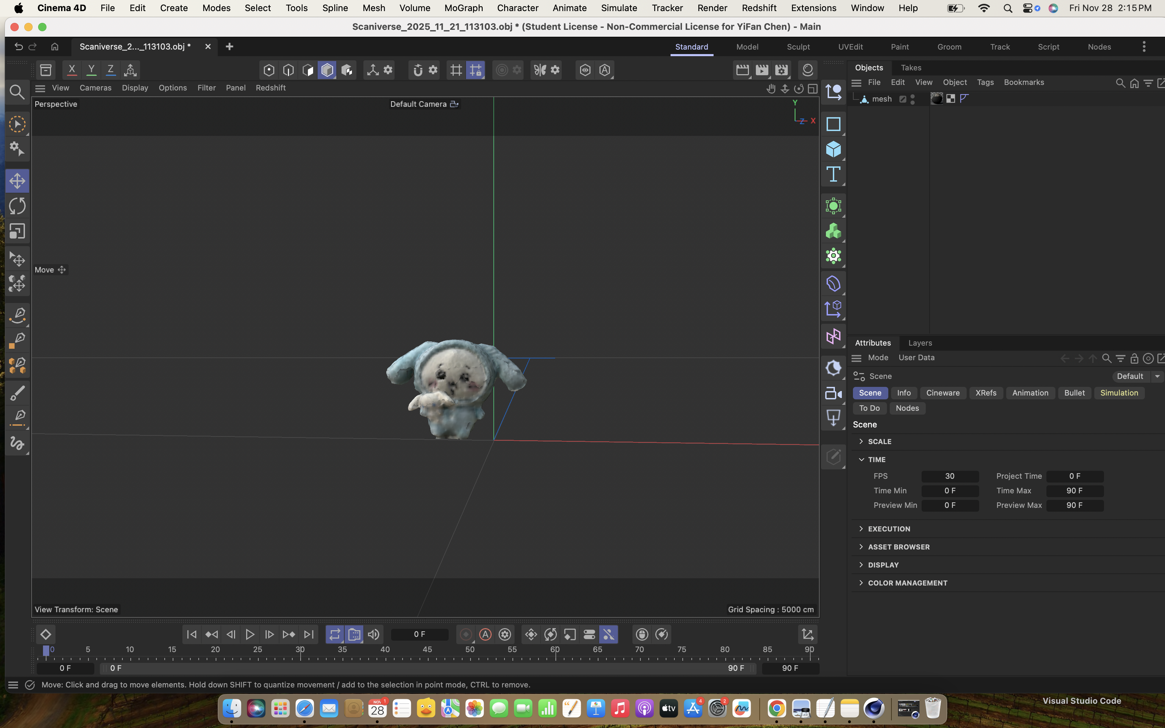Open the Camera object icon
Image resolution: width=1165 pixels, height=728 pixels.
click(833, 393)
